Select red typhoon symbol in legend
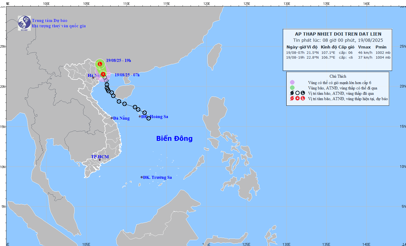 [x=292, y=98]
